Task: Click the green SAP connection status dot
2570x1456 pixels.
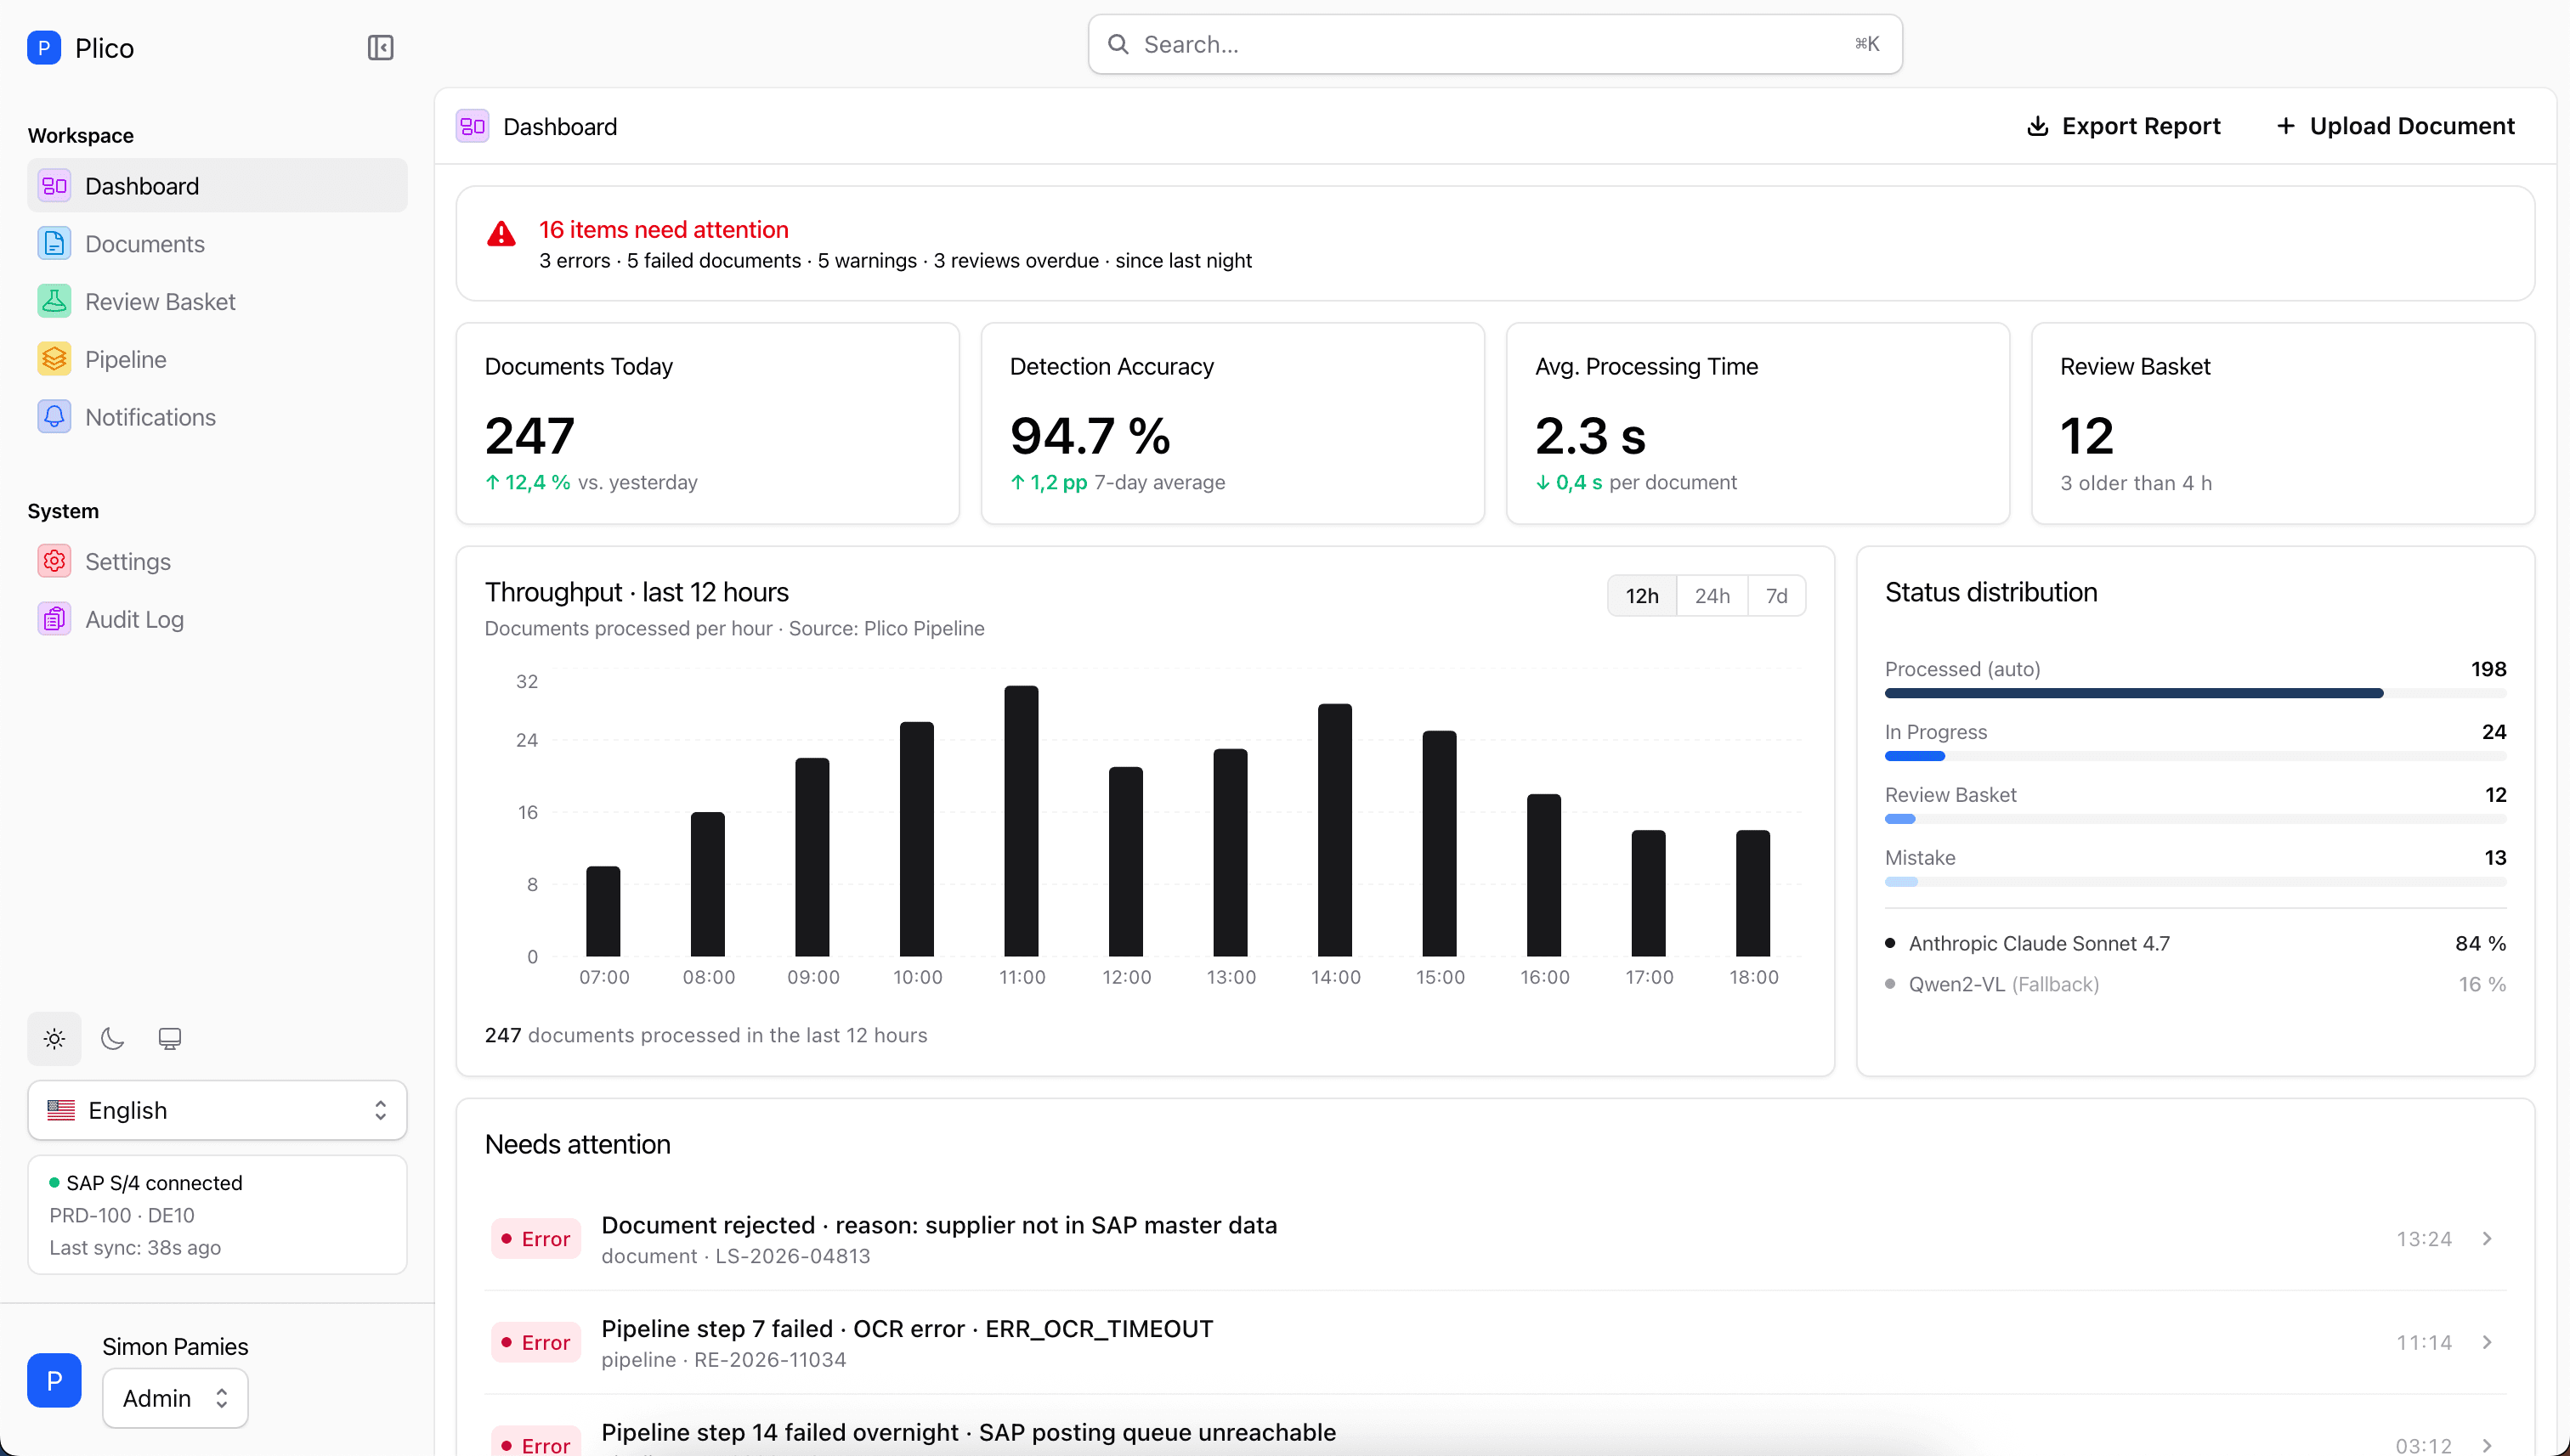Action: click(x=54, y=1183)
